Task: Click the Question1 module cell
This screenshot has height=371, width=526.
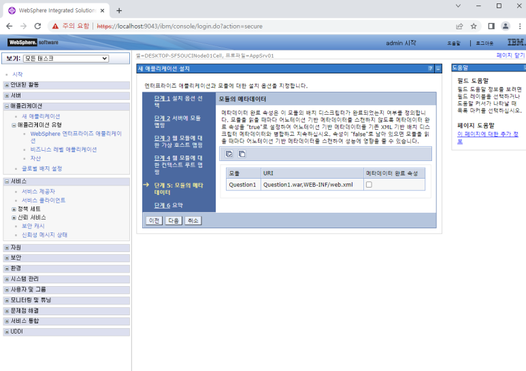Action: (244, 185)
